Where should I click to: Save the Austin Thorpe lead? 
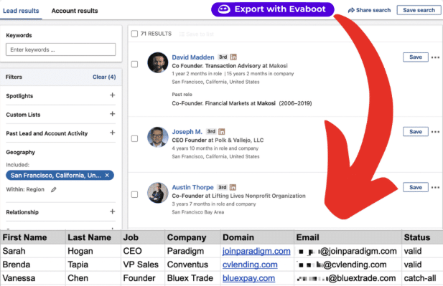[416, 187]
